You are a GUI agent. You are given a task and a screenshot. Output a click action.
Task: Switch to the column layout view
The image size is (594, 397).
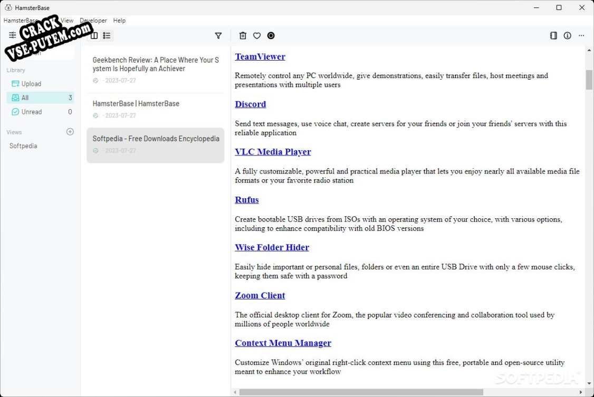click(94, 36)
